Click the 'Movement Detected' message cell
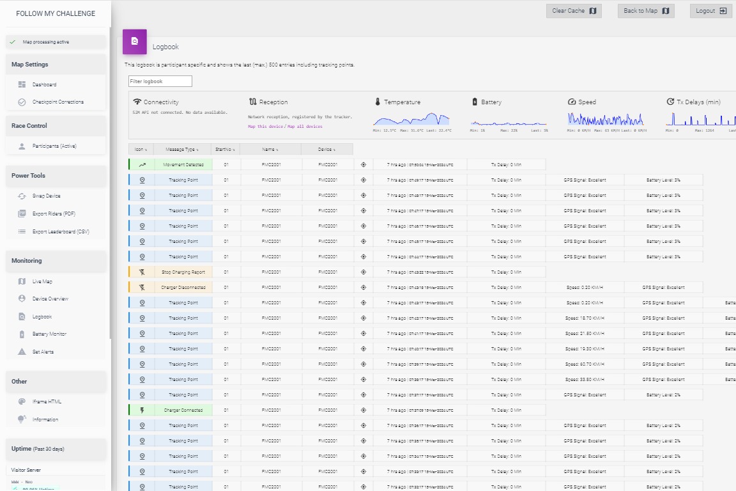 183,165
